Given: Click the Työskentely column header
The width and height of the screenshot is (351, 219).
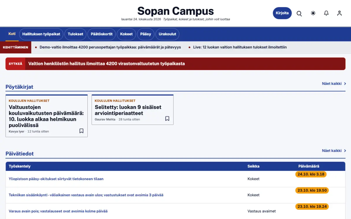Looking at the screenshot, I should point(20,166).
